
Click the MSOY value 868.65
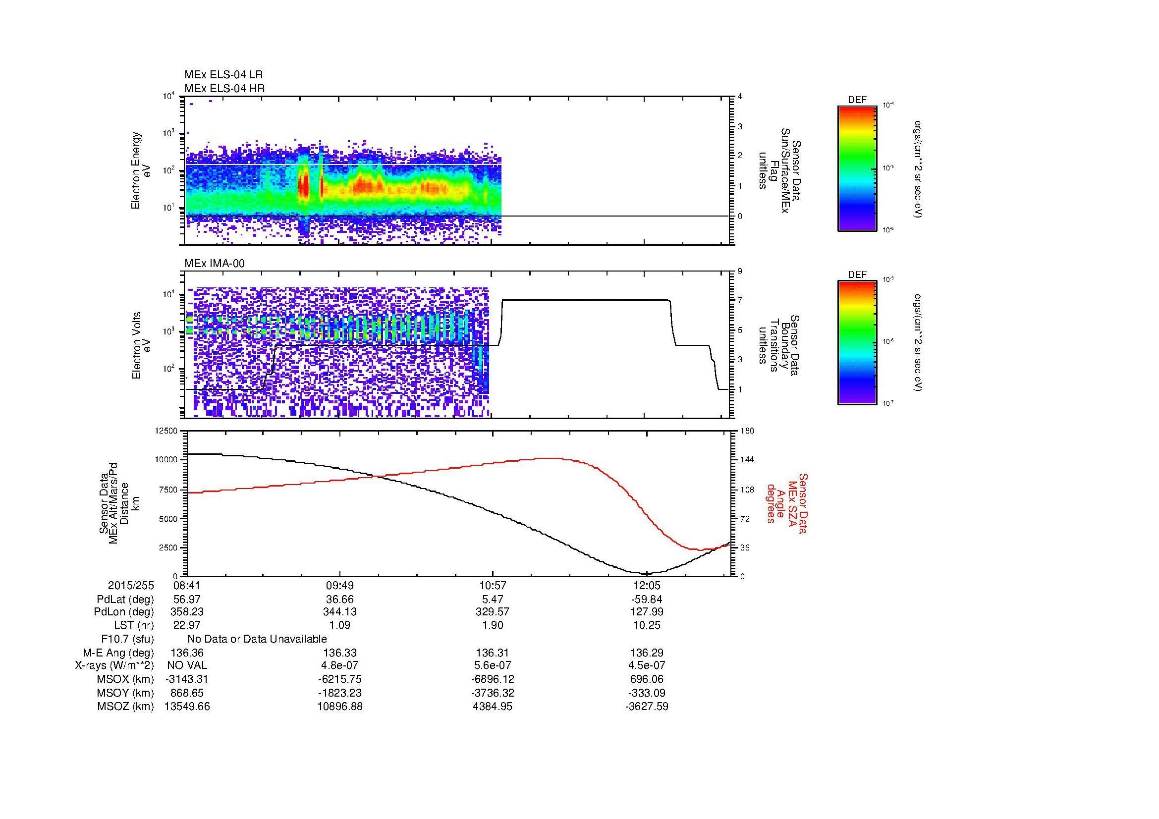pos(187,693)
